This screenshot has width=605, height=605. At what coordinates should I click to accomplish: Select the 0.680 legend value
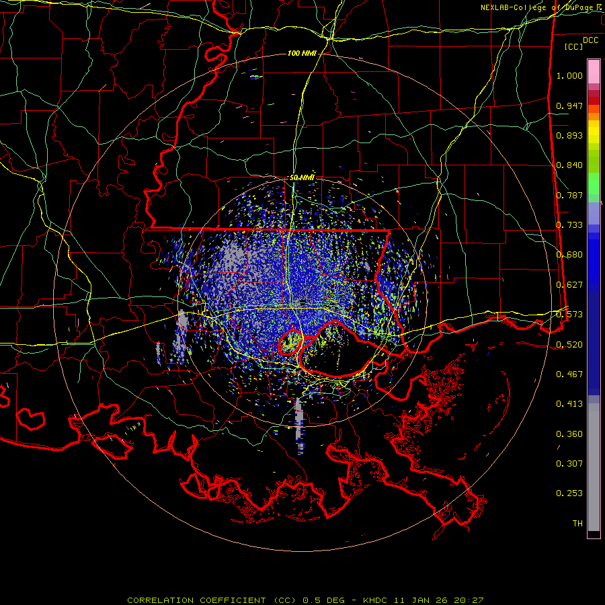click(569, 255)
